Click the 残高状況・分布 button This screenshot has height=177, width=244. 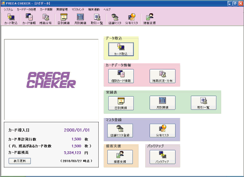[162, 76]
